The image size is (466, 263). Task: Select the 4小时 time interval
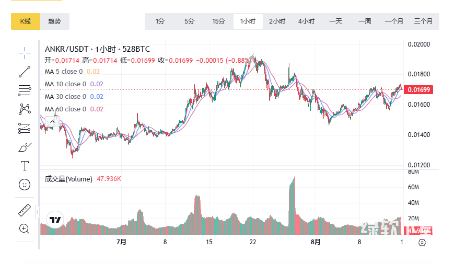tap(306, 21)
